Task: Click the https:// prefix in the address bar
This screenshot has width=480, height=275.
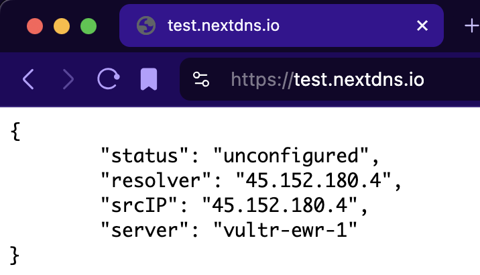Action: [262, 80]
